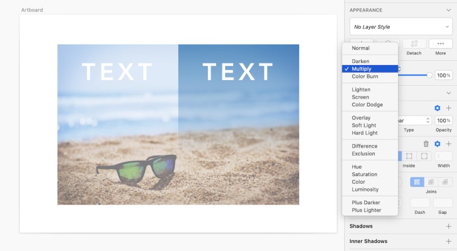Choose Exclusion blend mode
457x251 pixels.
pos(370,154)
